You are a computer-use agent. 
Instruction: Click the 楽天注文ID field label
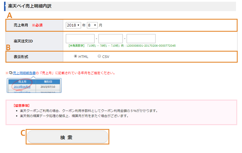point(23,41)
